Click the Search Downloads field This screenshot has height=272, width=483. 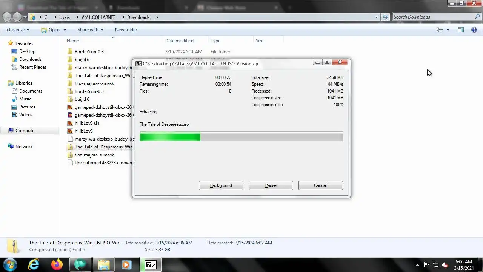pyautogui.click(x=433, y=17)
